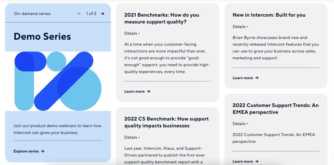Open 2022 CS Benchmark webinar title
This screenshot has width=334, height=165.
coord(167,122)
